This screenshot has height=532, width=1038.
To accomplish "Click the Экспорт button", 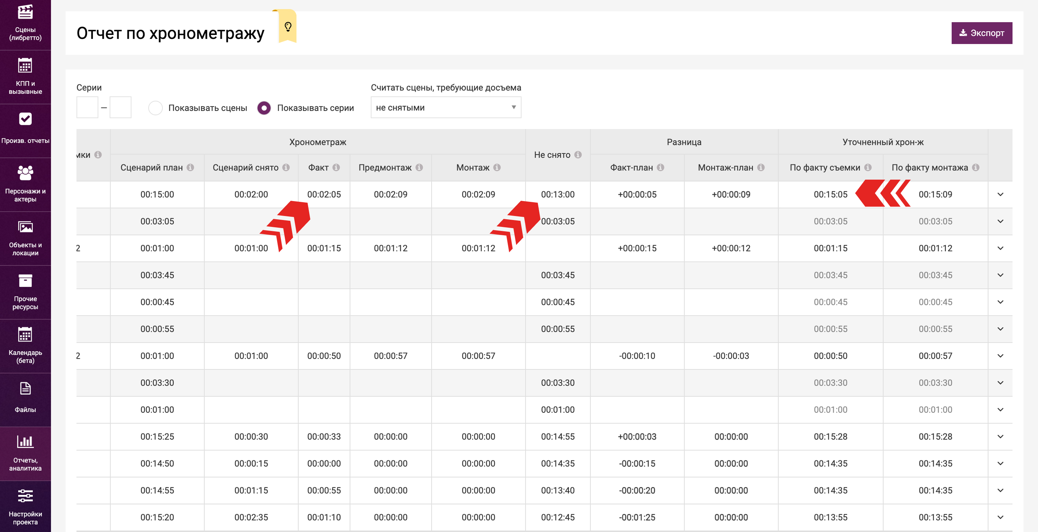I will [x=982, y=33].
